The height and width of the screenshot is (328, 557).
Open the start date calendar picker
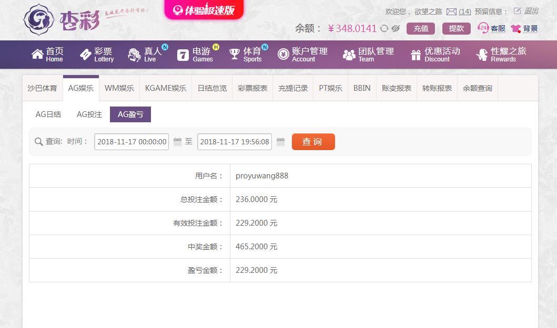[x=177, y=142]
